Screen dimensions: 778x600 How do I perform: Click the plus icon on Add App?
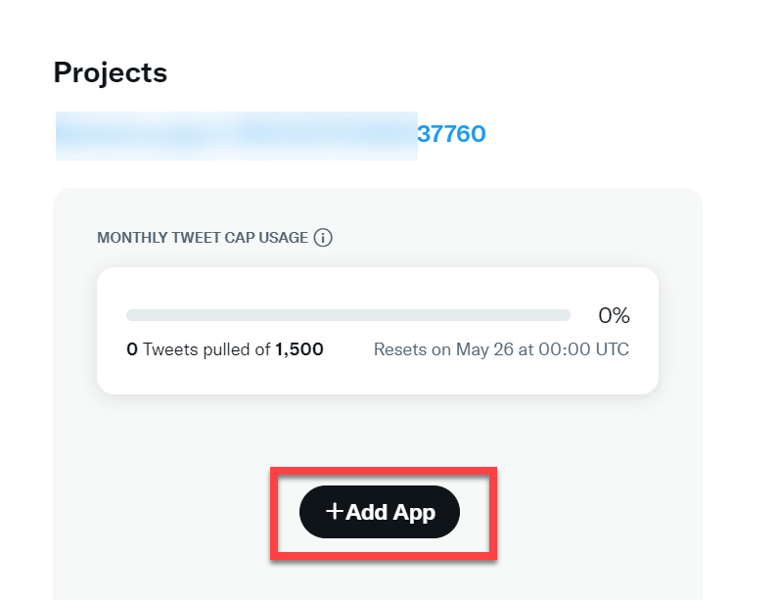click(x=335, y=511)
